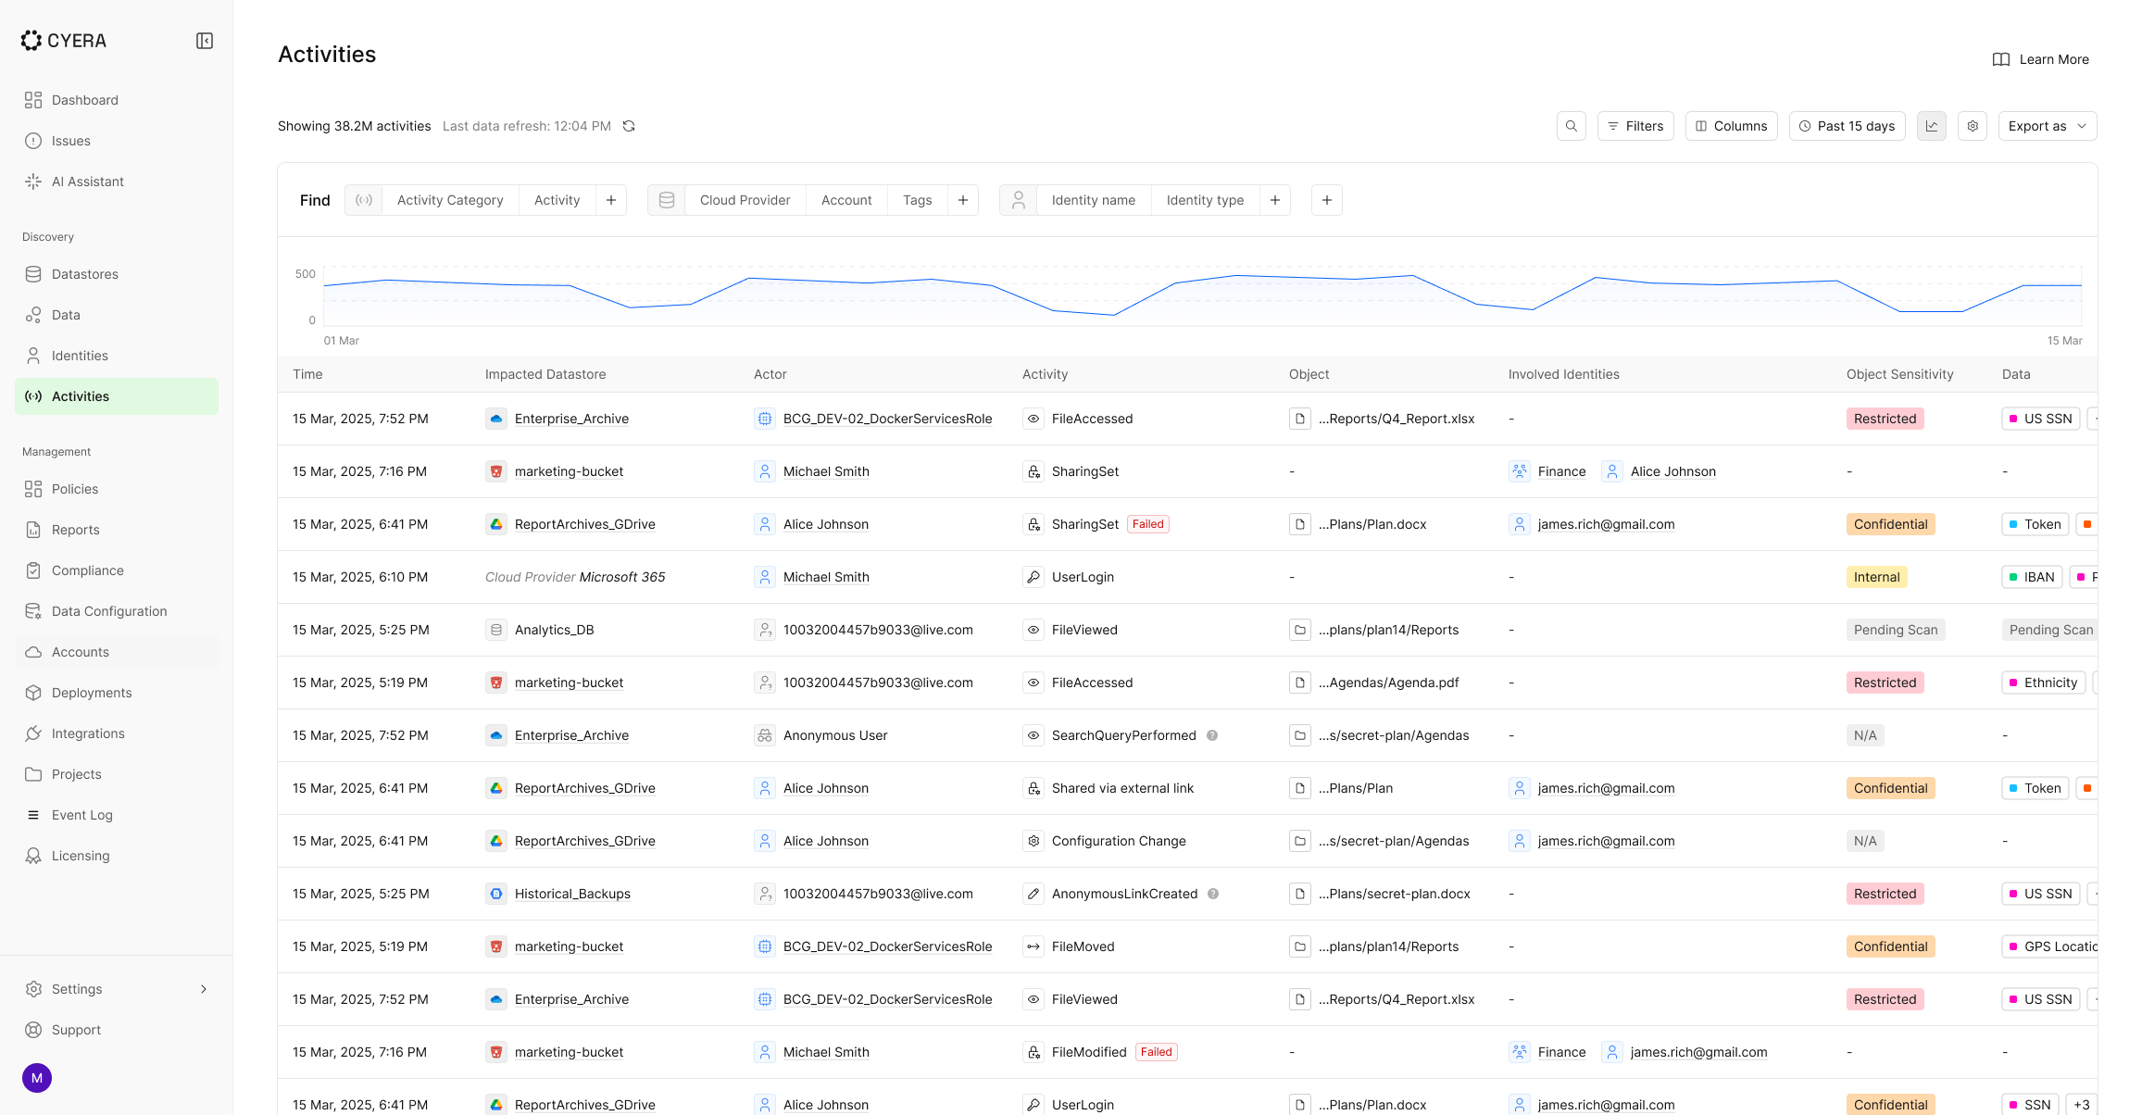This screenshot has height=1115, width=2142.
Task: Navigate to Policies in the sidebar
Action: pos(74,489)
